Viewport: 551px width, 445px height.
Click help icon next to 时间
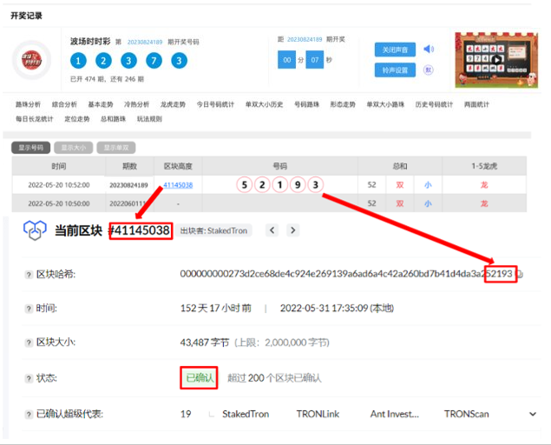pos(28,308)
